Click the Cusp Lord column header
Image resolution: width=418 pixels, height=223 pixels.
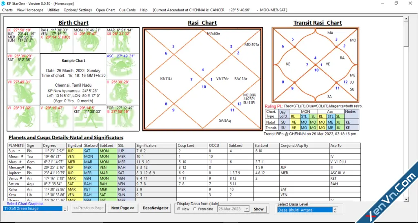[193, 146]
